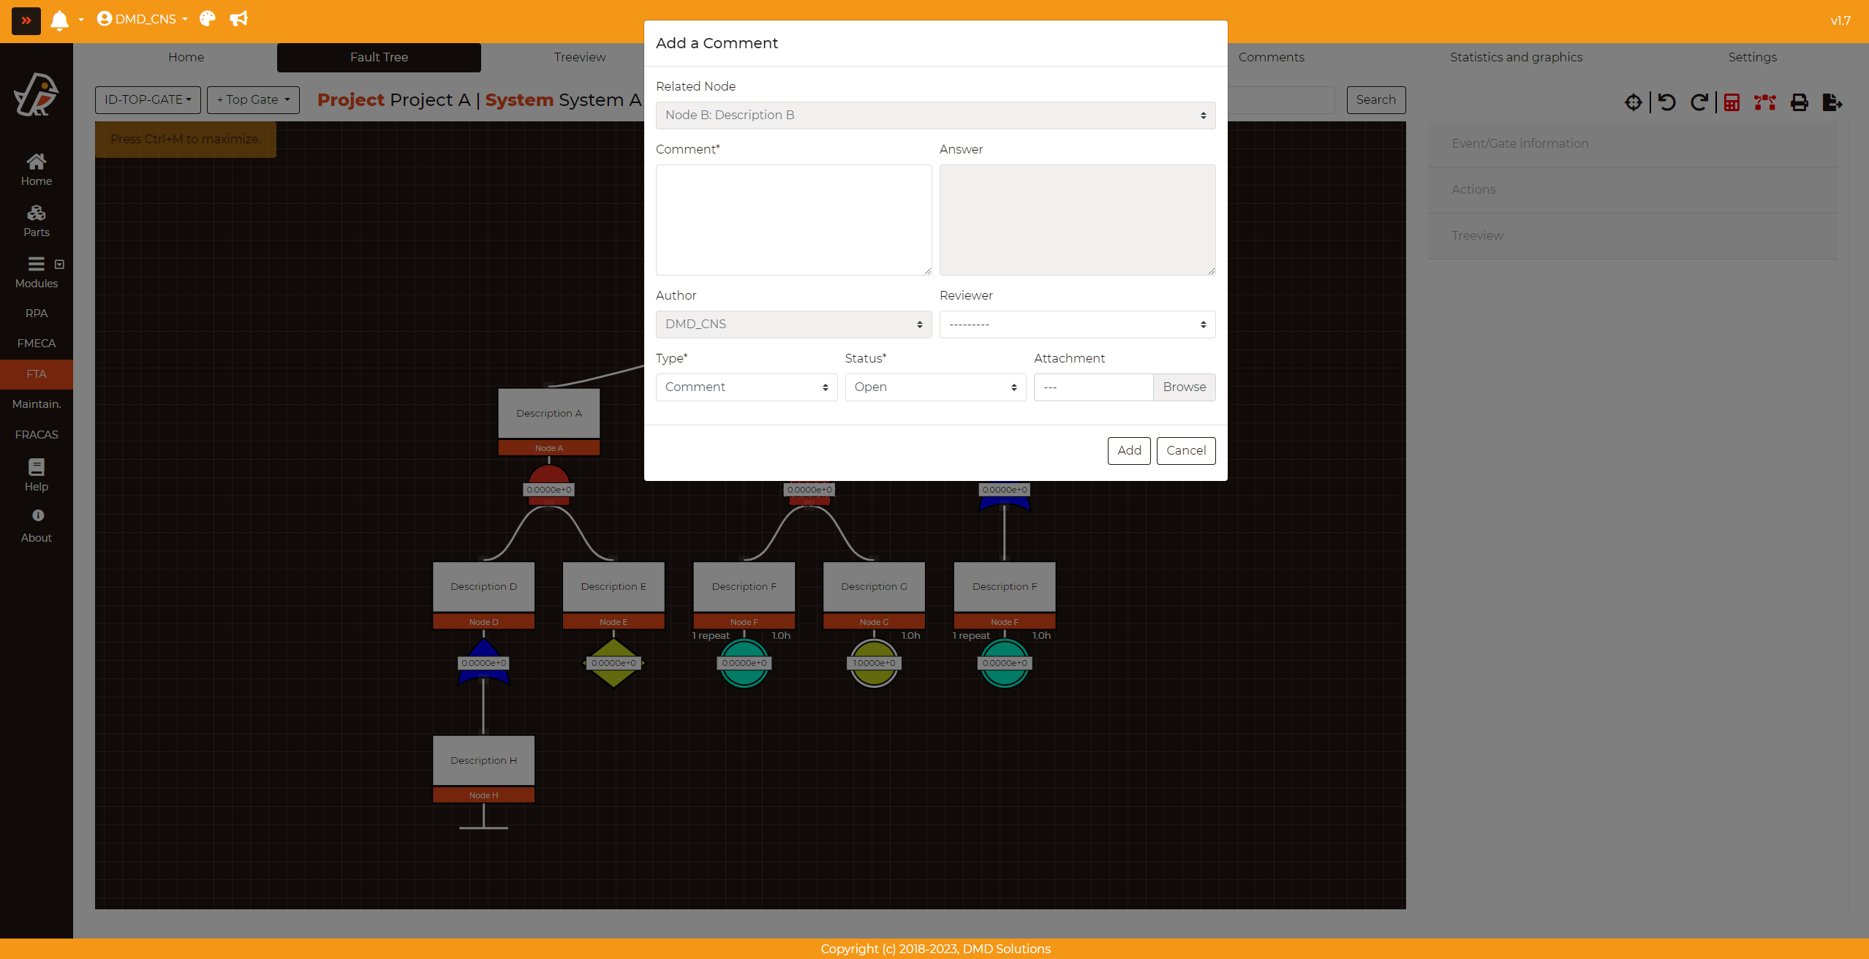Open the notifications bell icon
Image resolution: width=1869 pixels, height=959 pixels.
coord(59,20)
